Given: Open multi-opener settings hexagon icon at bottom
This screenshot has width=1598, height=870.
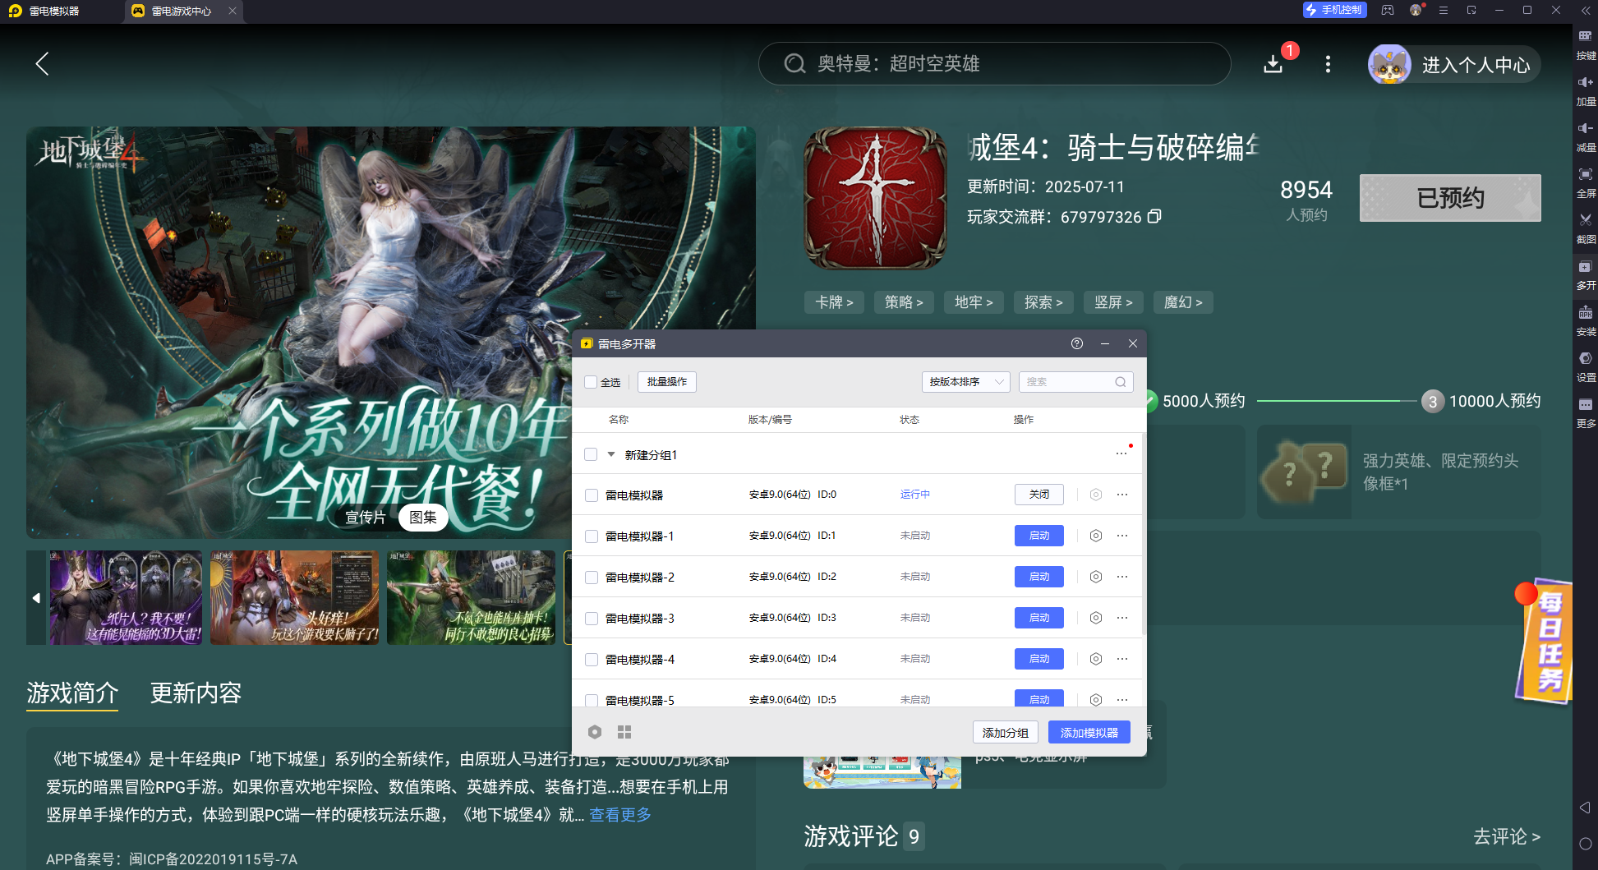Looking at the screenshot, I should 595,732.
